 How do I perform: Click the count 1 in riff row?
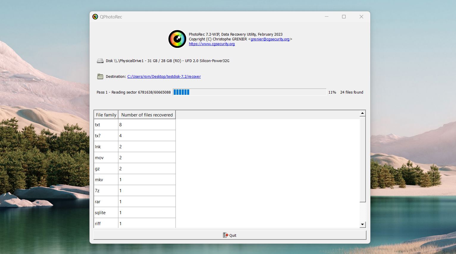tap(147, 223)
